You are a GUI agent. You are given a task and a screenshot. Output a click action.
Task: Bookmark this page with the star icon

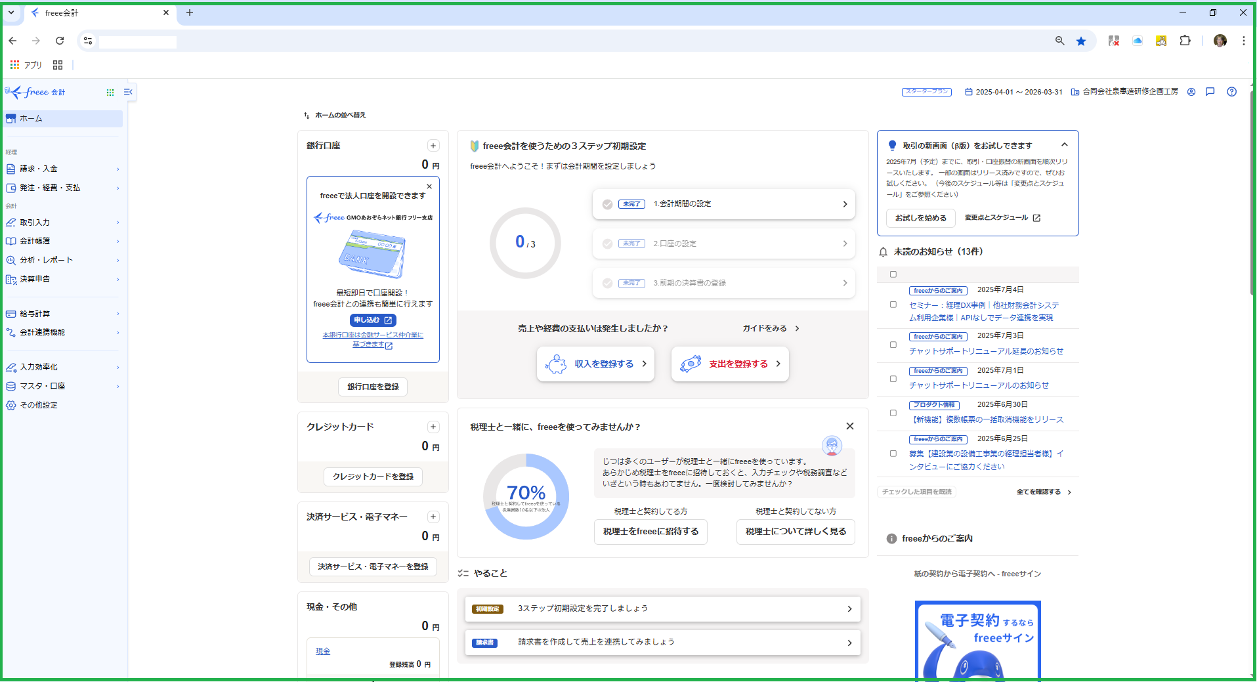tap(1081, 41)
